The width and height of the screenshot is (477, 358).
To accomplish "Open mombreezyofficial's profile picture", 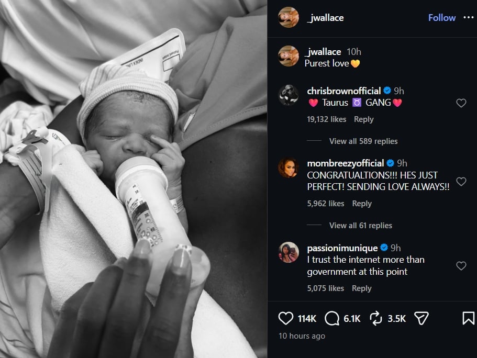I will [x=289, y=168].
